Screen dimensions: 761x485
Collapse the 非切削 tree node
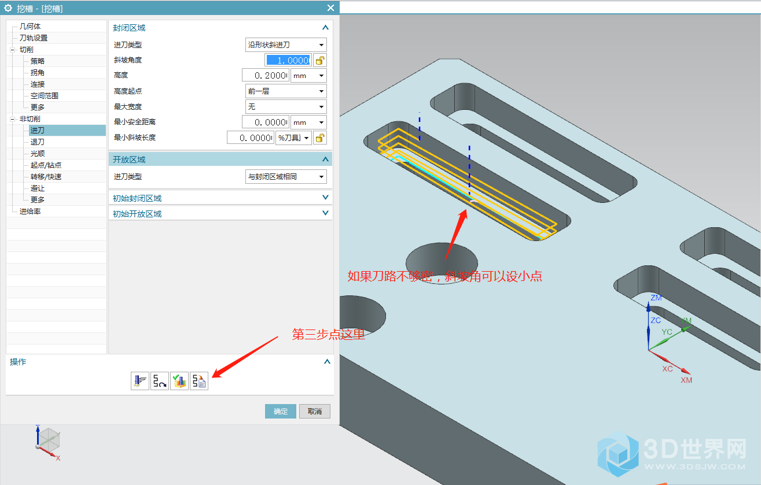(12, 119)
